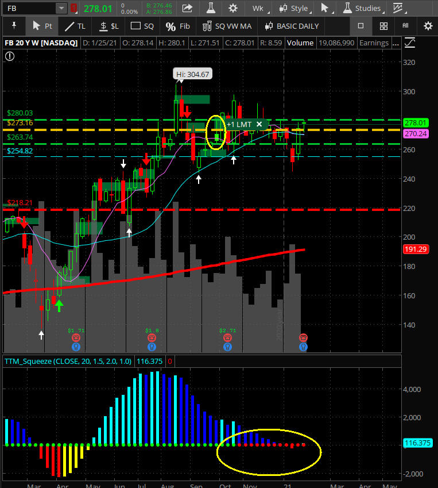Open the Studies dropdown menu
438x488 pixels.
click(x=362, y=8)
